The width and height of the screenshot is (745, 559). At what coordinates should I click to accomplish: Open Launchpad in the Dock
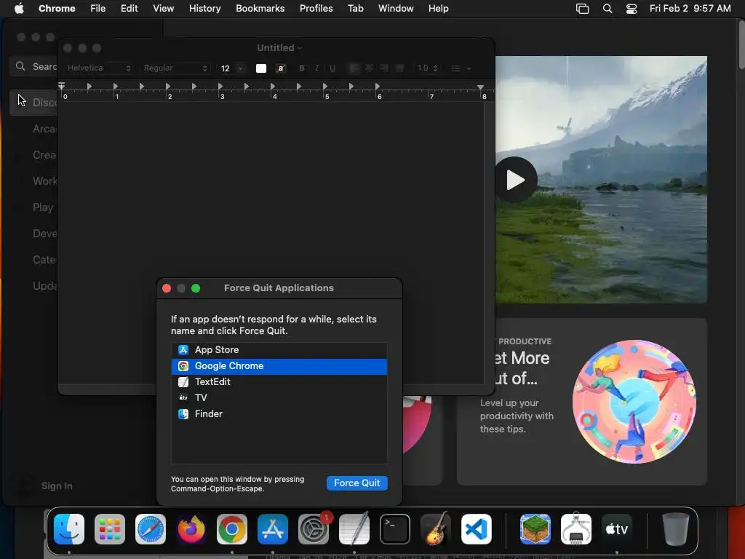[x=110, y=529]
